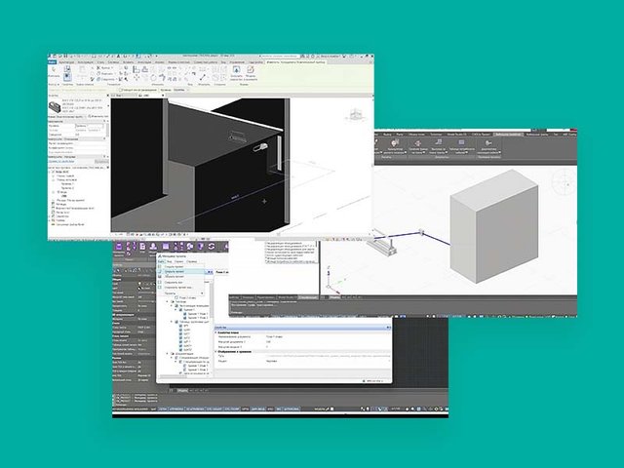Toggle the checkbox in the Revit options bar
Screen dimensions: 624x468
click(x=121, y=90)
